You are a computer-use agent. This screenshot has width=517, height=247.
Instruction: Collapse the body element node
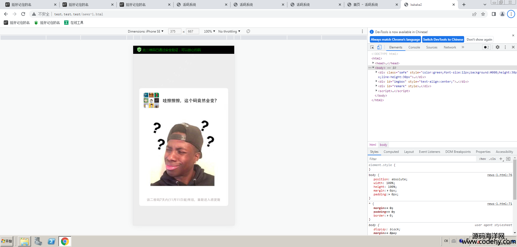[x=373, y=68]
